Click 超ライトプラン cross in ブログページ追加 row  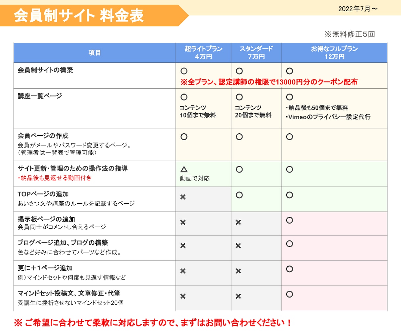pyautogui.click(x=183, y=246)
